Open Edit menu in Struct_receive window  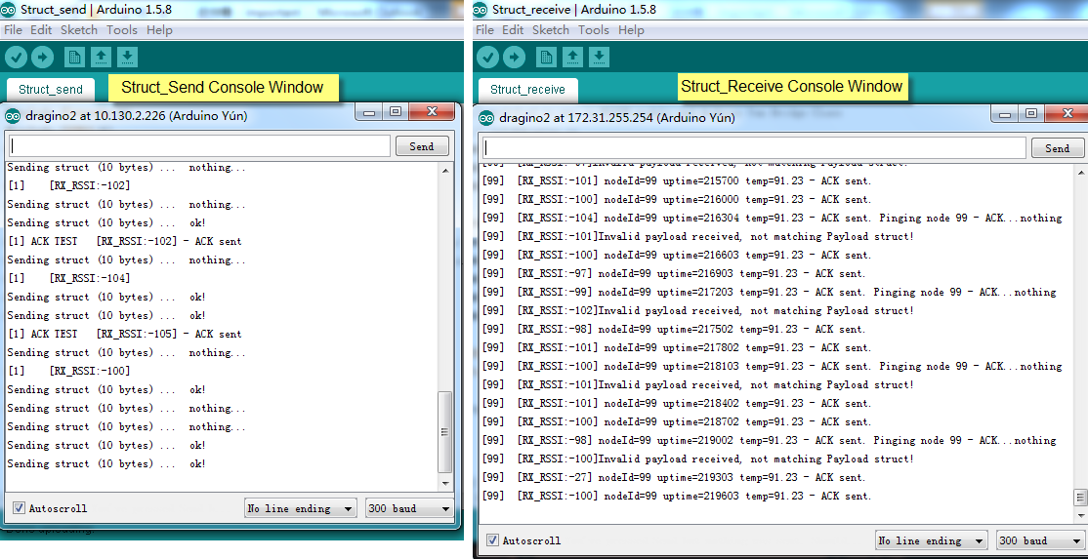tap(513, 30)
